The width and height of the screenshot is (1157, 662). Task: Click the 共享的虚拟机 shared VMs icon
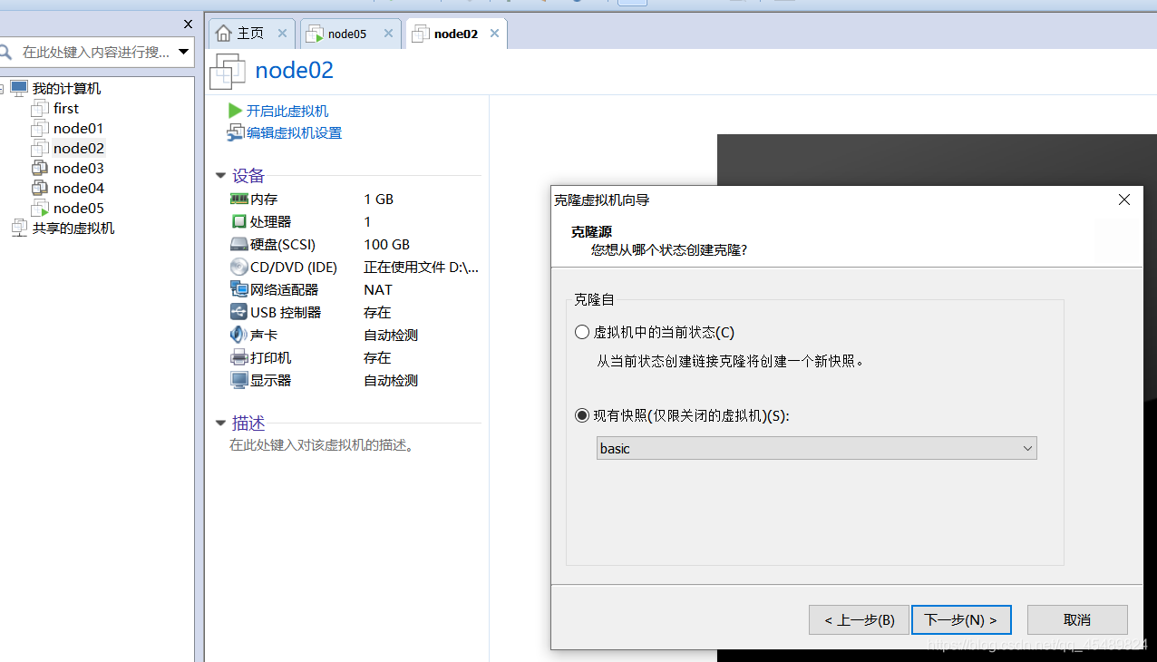coord(19,228)
